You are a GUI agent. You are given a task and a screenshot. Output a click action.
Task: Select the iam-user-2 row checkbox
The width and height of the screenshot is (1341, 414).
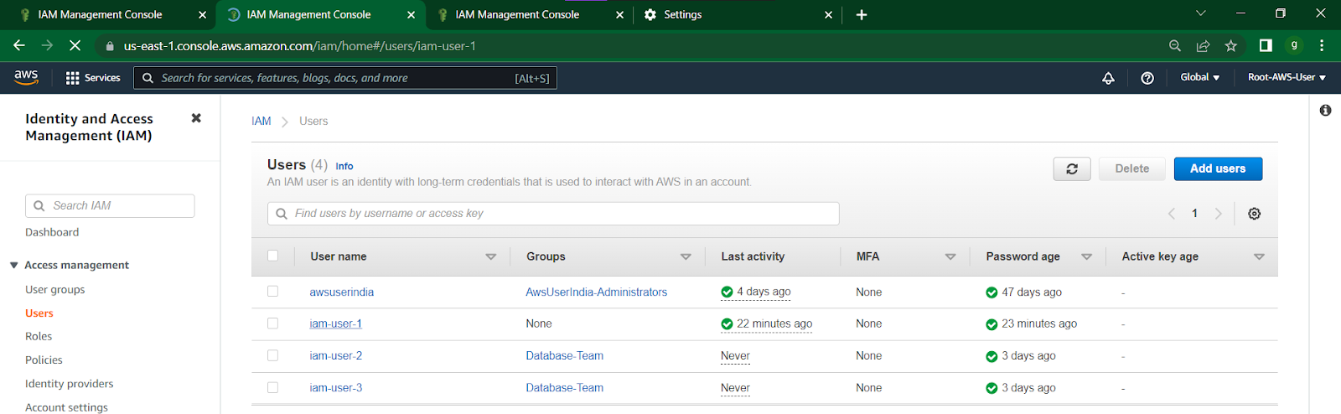272,355
